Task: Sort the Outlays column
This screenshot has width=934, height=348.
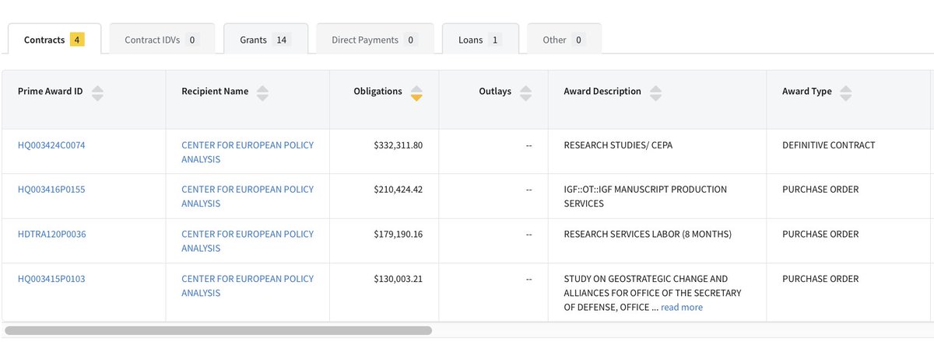Action: coord(525,93)
